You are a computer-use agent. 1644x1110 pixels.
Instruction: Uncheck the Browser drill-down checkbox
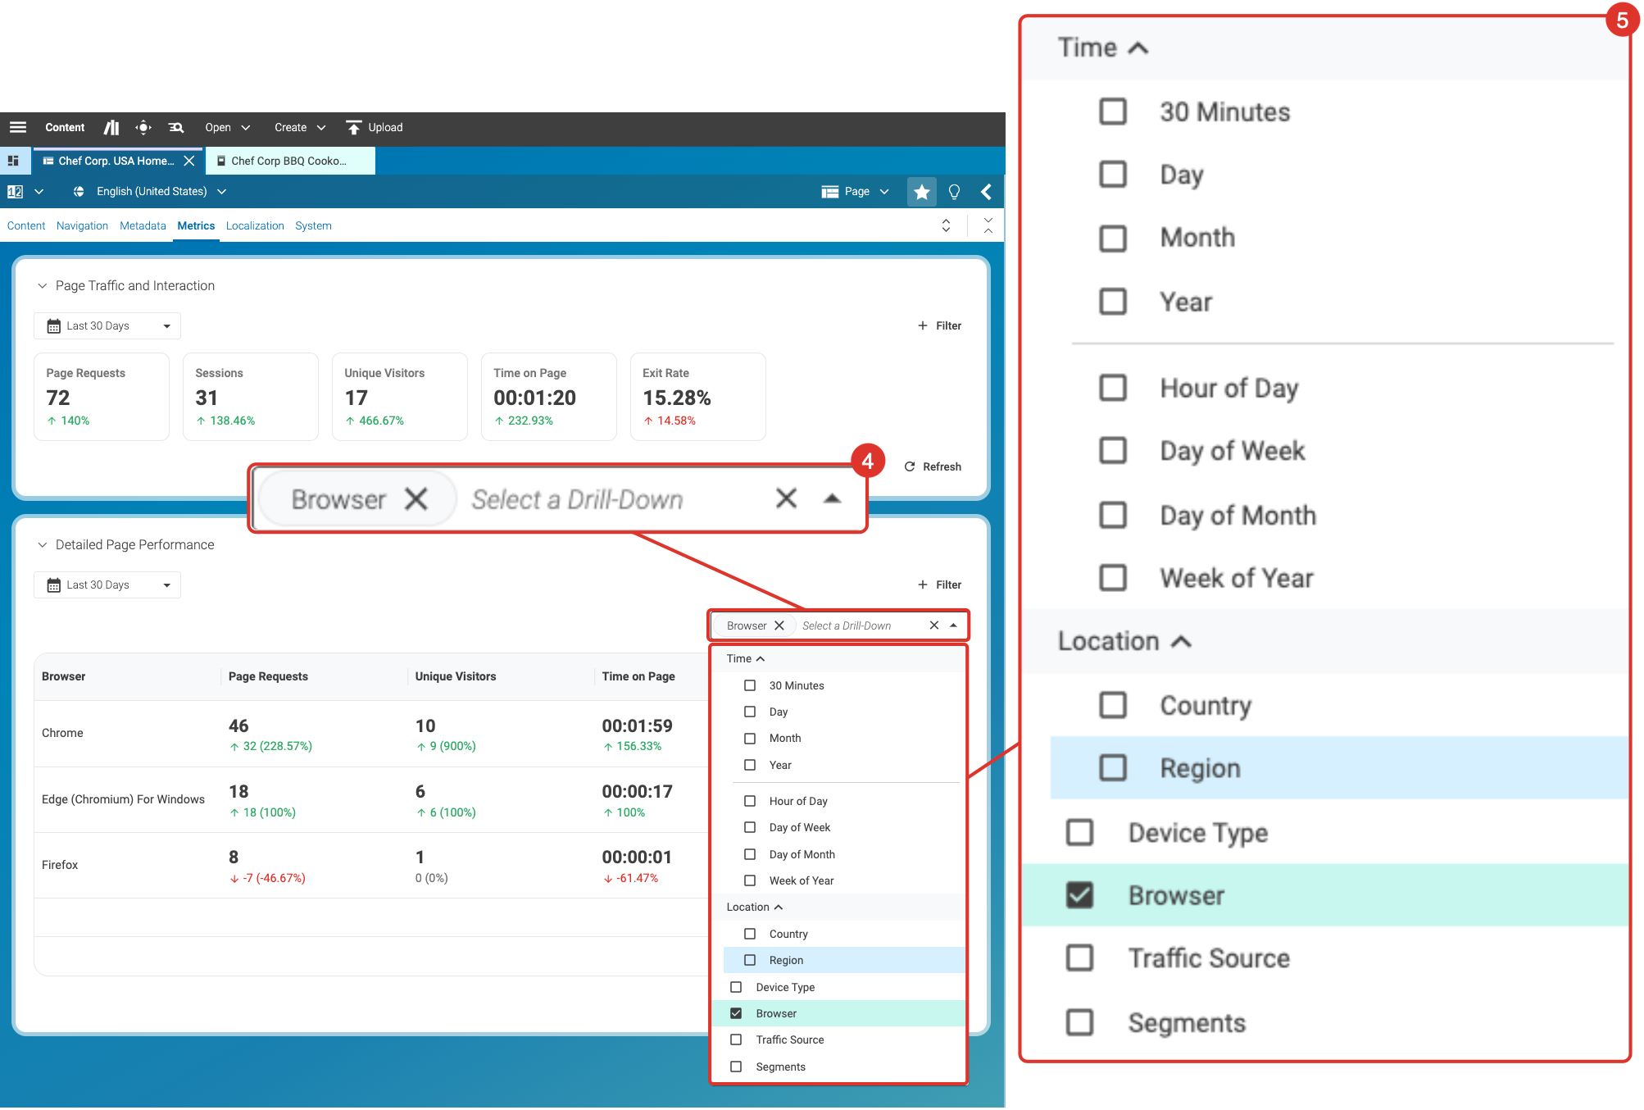coord(736,1013)
